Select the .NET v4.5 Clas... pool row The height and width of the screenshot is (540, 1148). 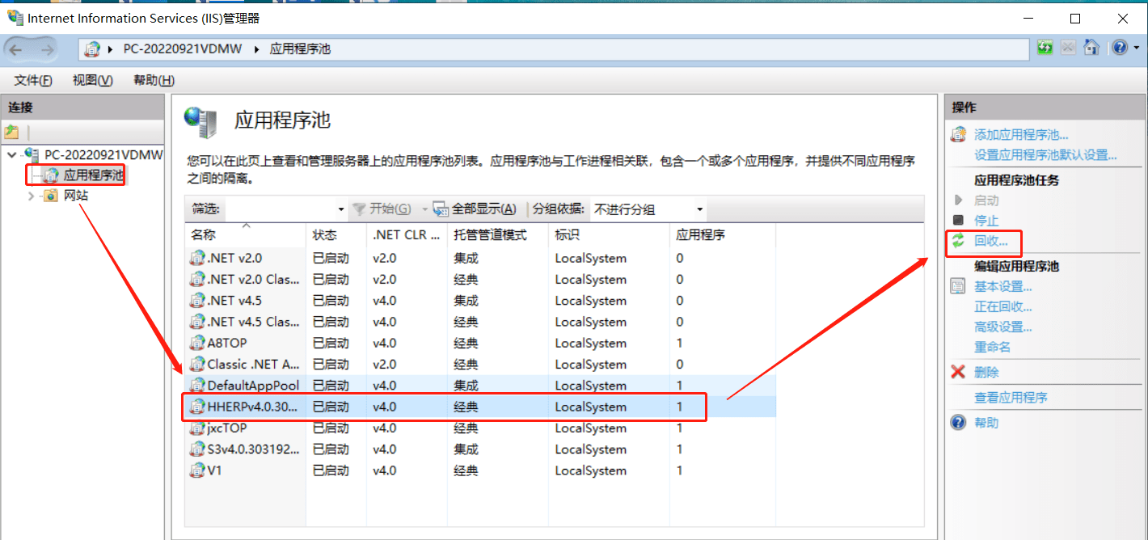480,322
